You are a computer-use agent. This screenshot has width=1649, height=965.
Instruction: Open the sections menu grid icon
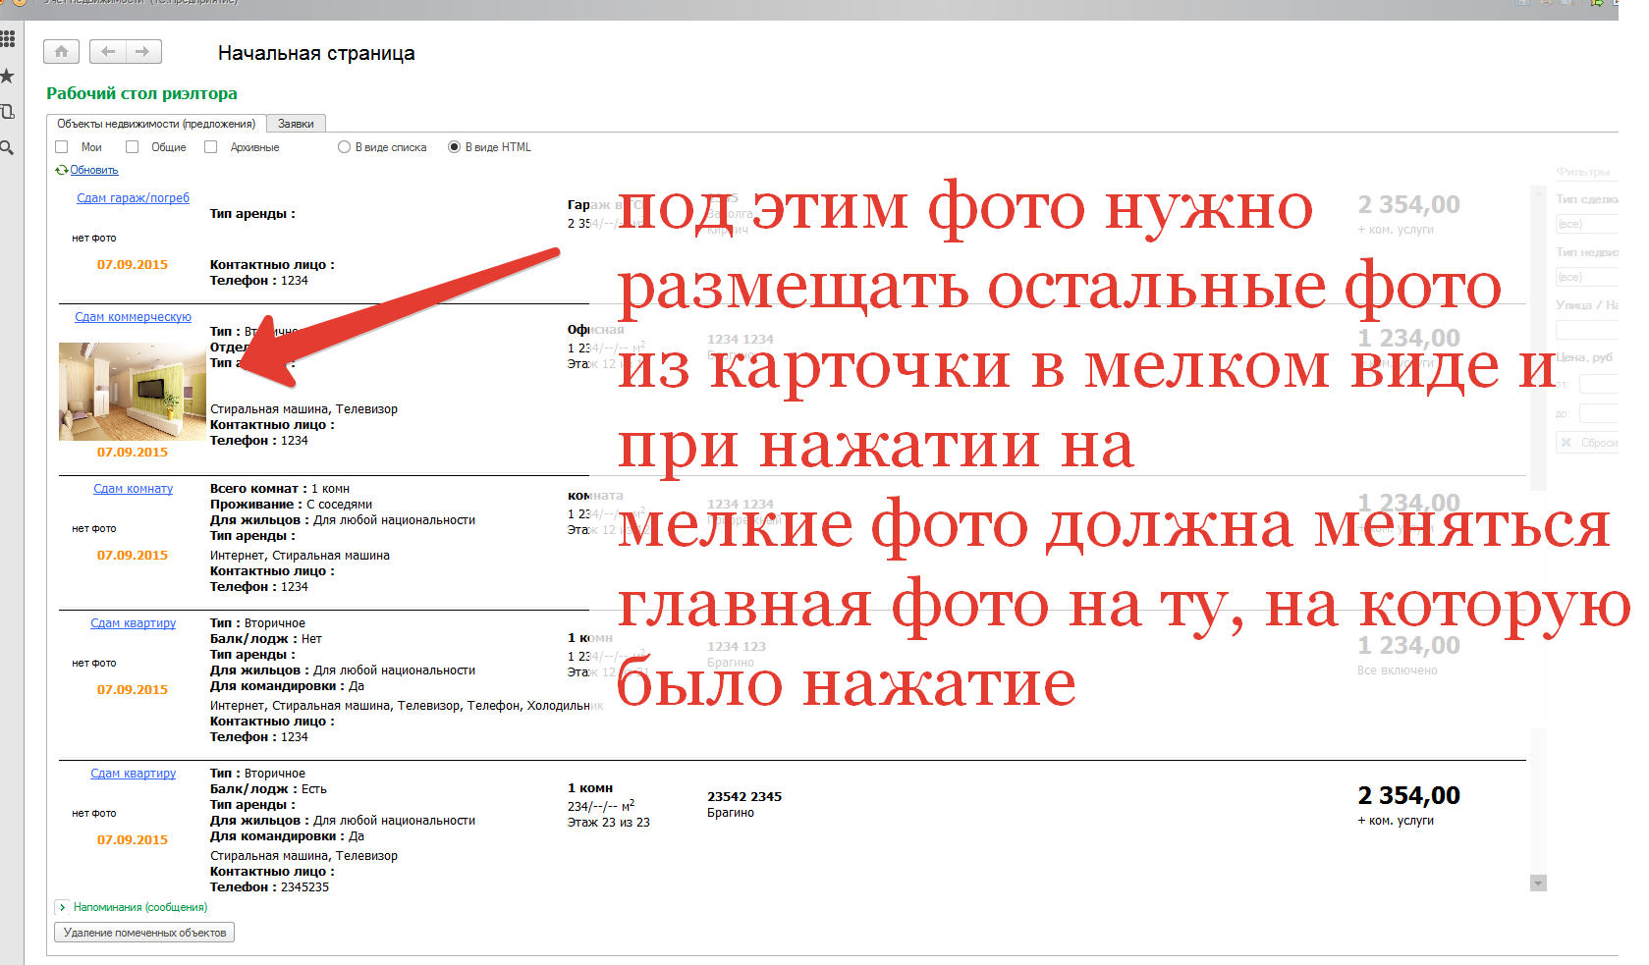[7, 39]
